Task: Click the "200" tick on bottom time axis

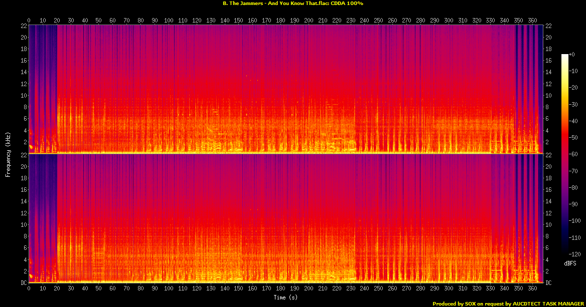Action: pos(309,288)
